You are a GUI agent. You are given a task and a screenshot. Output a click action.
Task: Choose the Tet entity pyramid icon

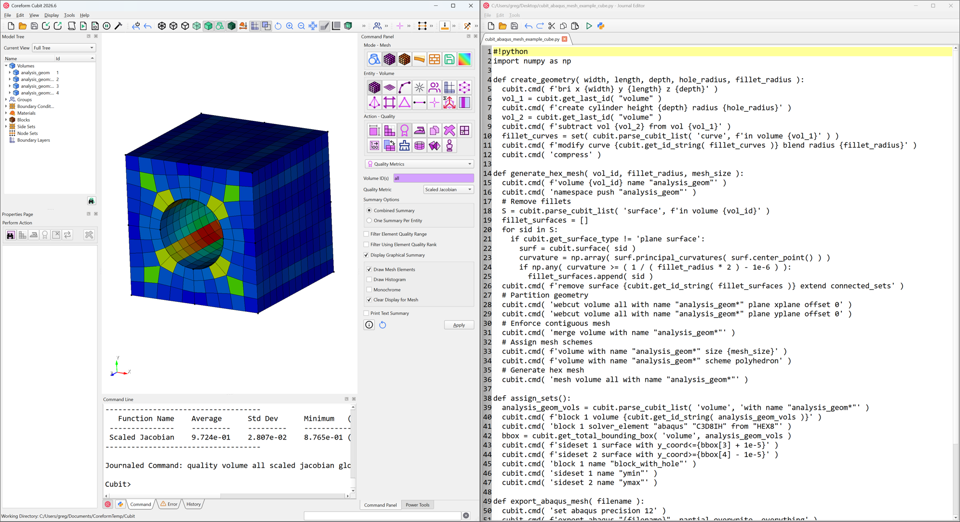[x=374, y=103]
